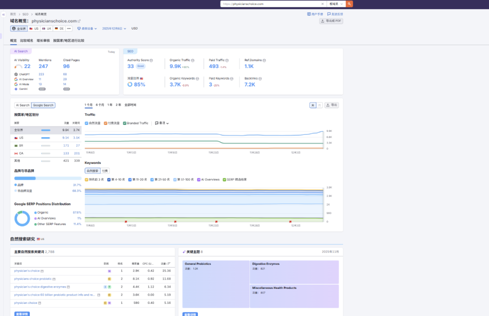Click the Gemini sparkle icon in AI Search

point(16,89)
